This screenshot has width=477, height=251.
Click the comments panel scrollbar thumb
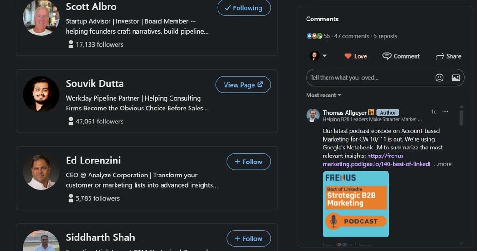coord(461,116)
